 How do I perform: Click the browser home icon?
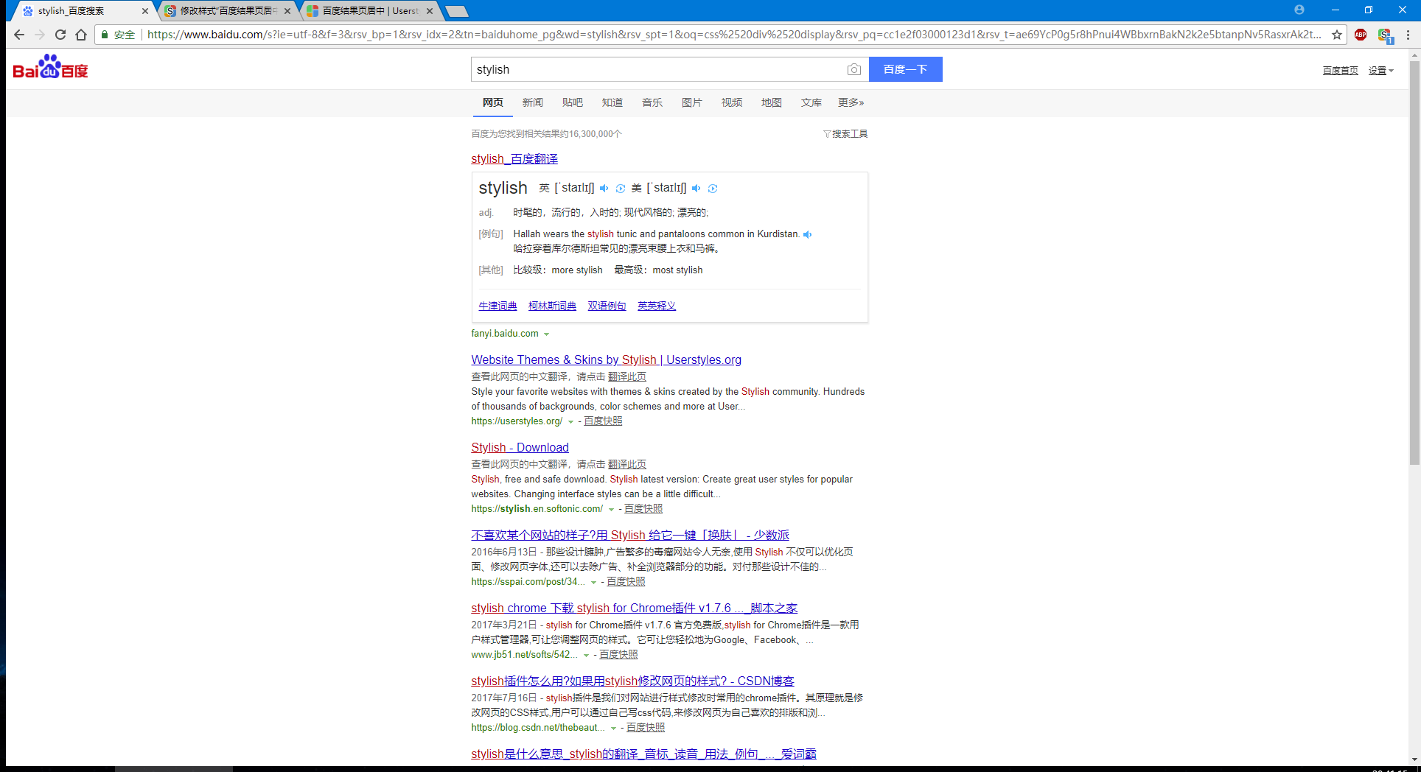tap(81, 34)
